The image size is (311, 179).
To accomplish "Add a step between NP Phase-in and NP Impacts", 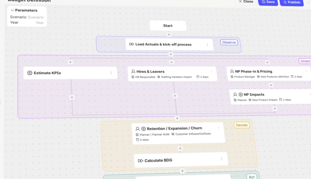I will pos(271,85).
